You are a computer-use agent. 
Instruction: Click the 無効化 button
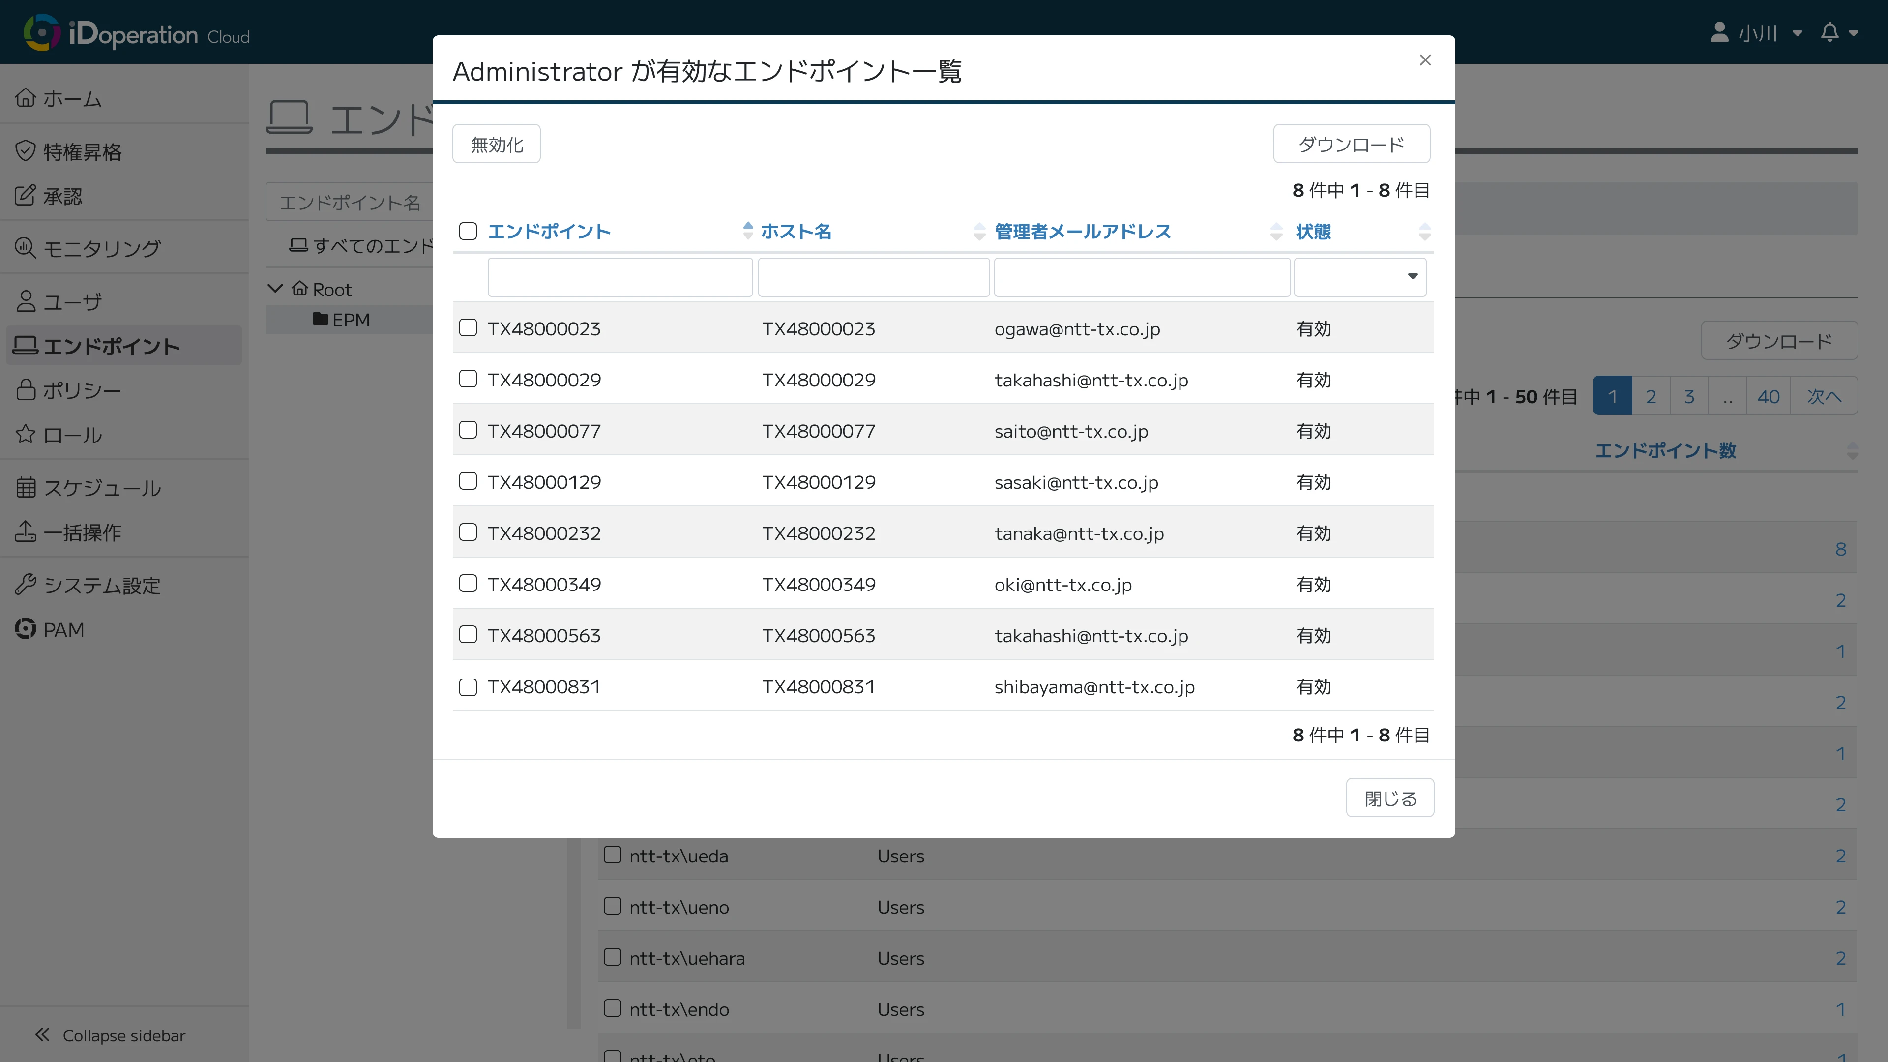496,144
